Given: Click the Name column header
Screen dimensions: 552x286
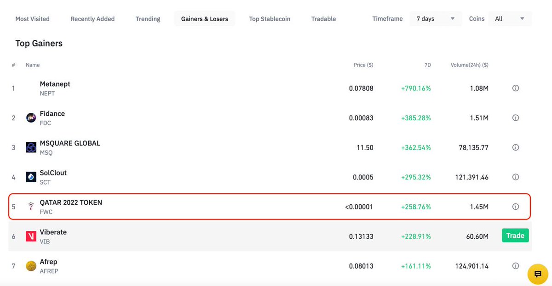Looking at the screenshot, I should (33, 65).
